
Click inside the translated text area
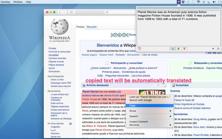(x=178, y=28)
